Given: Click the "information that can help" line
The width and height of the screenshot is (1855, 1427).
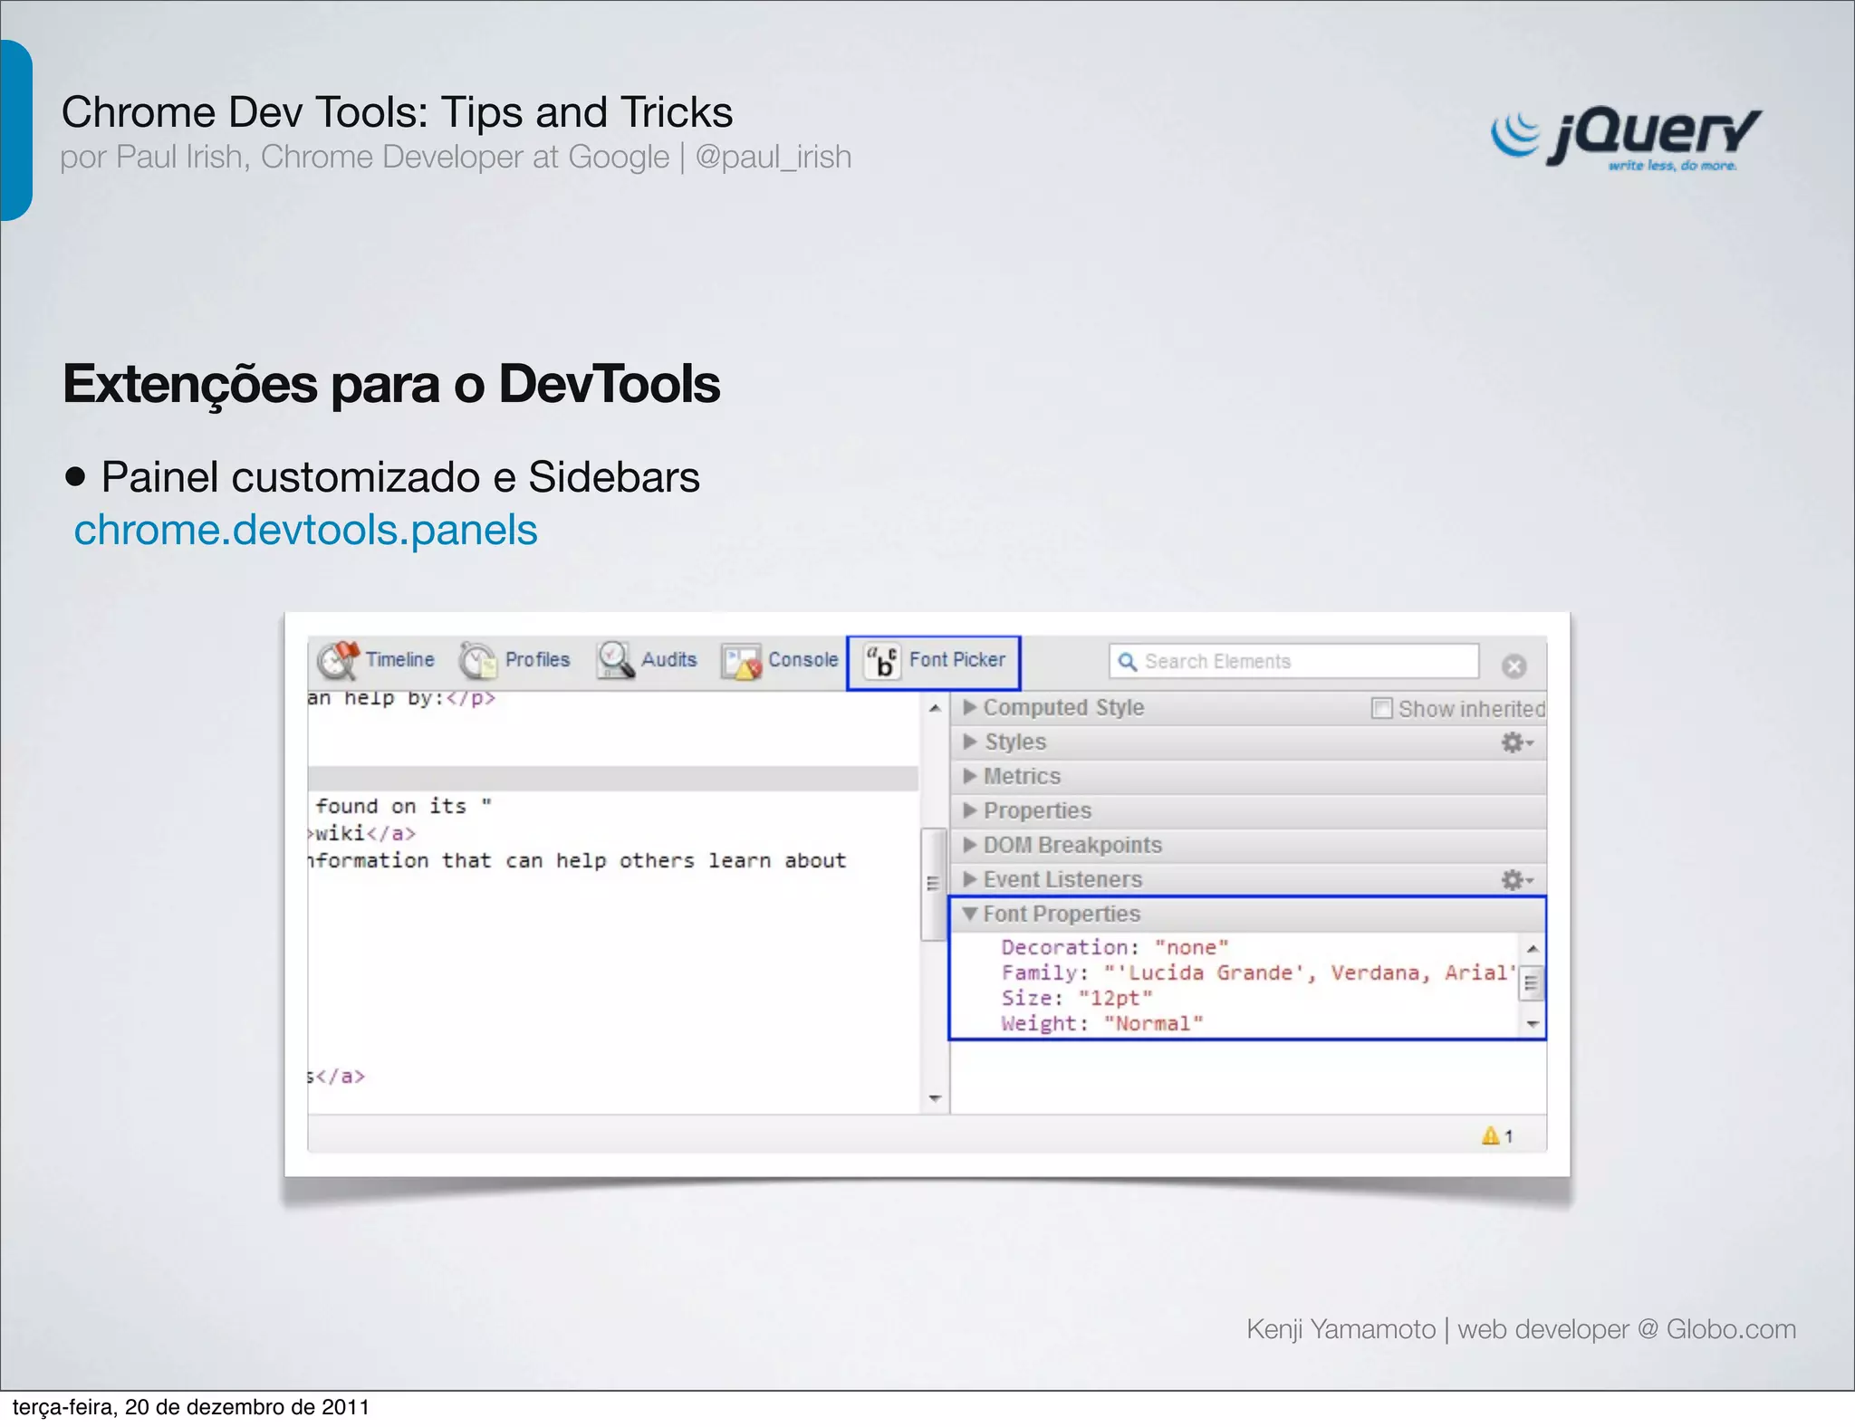Looking at the screenshot, I should [x=577, y=861].
